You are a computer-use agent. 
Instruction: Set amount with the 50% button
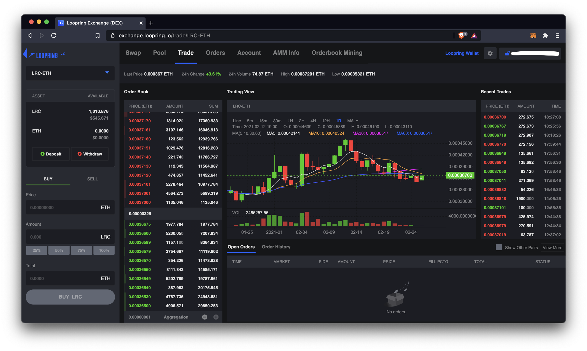click(59, 250)
